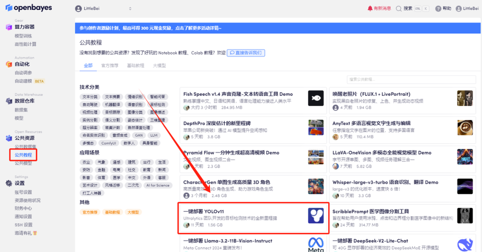Click the Whisper-large-v3-turbo card thumbnail
482x252 pixels.
tap(465, 186)
